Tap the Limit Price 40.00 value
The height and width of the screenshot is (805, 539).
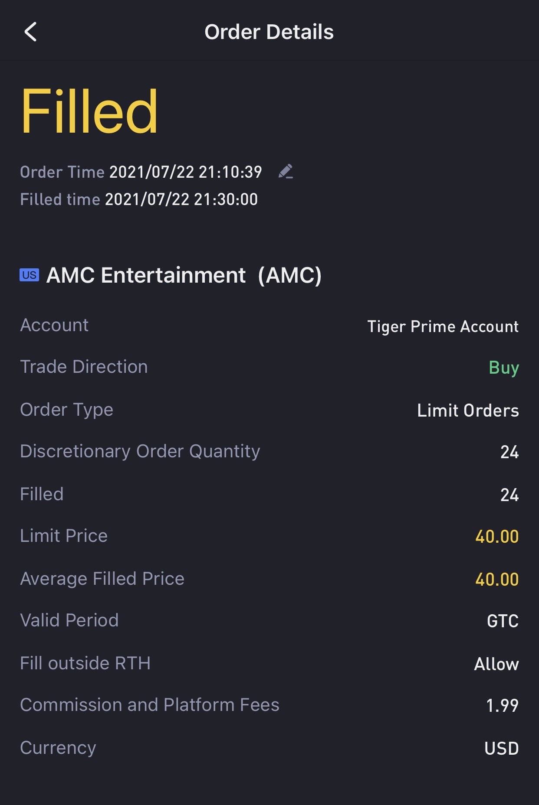point(497,537)
